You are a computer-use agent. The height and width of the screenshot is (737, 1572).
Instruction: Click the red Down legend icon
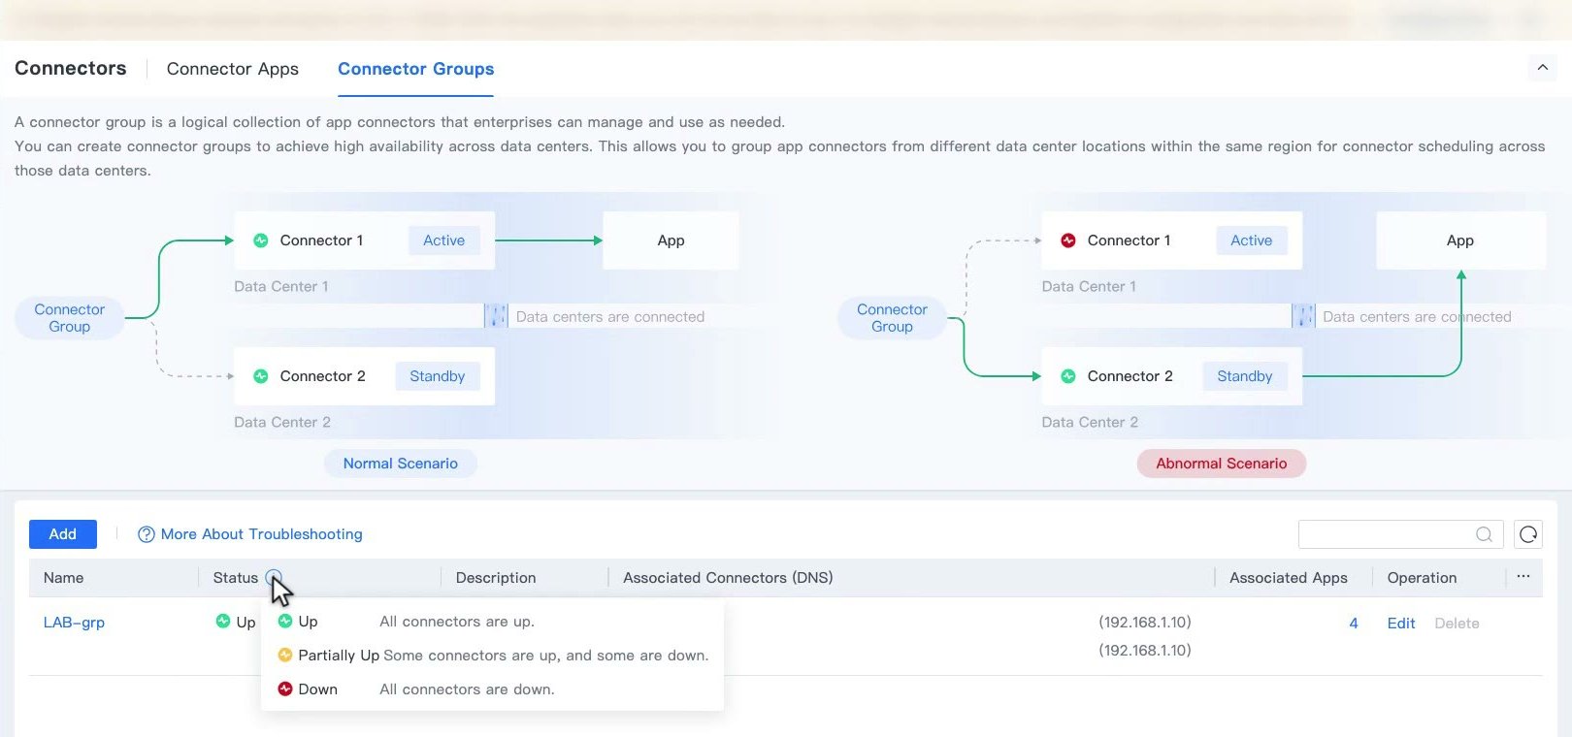point(285,689)
